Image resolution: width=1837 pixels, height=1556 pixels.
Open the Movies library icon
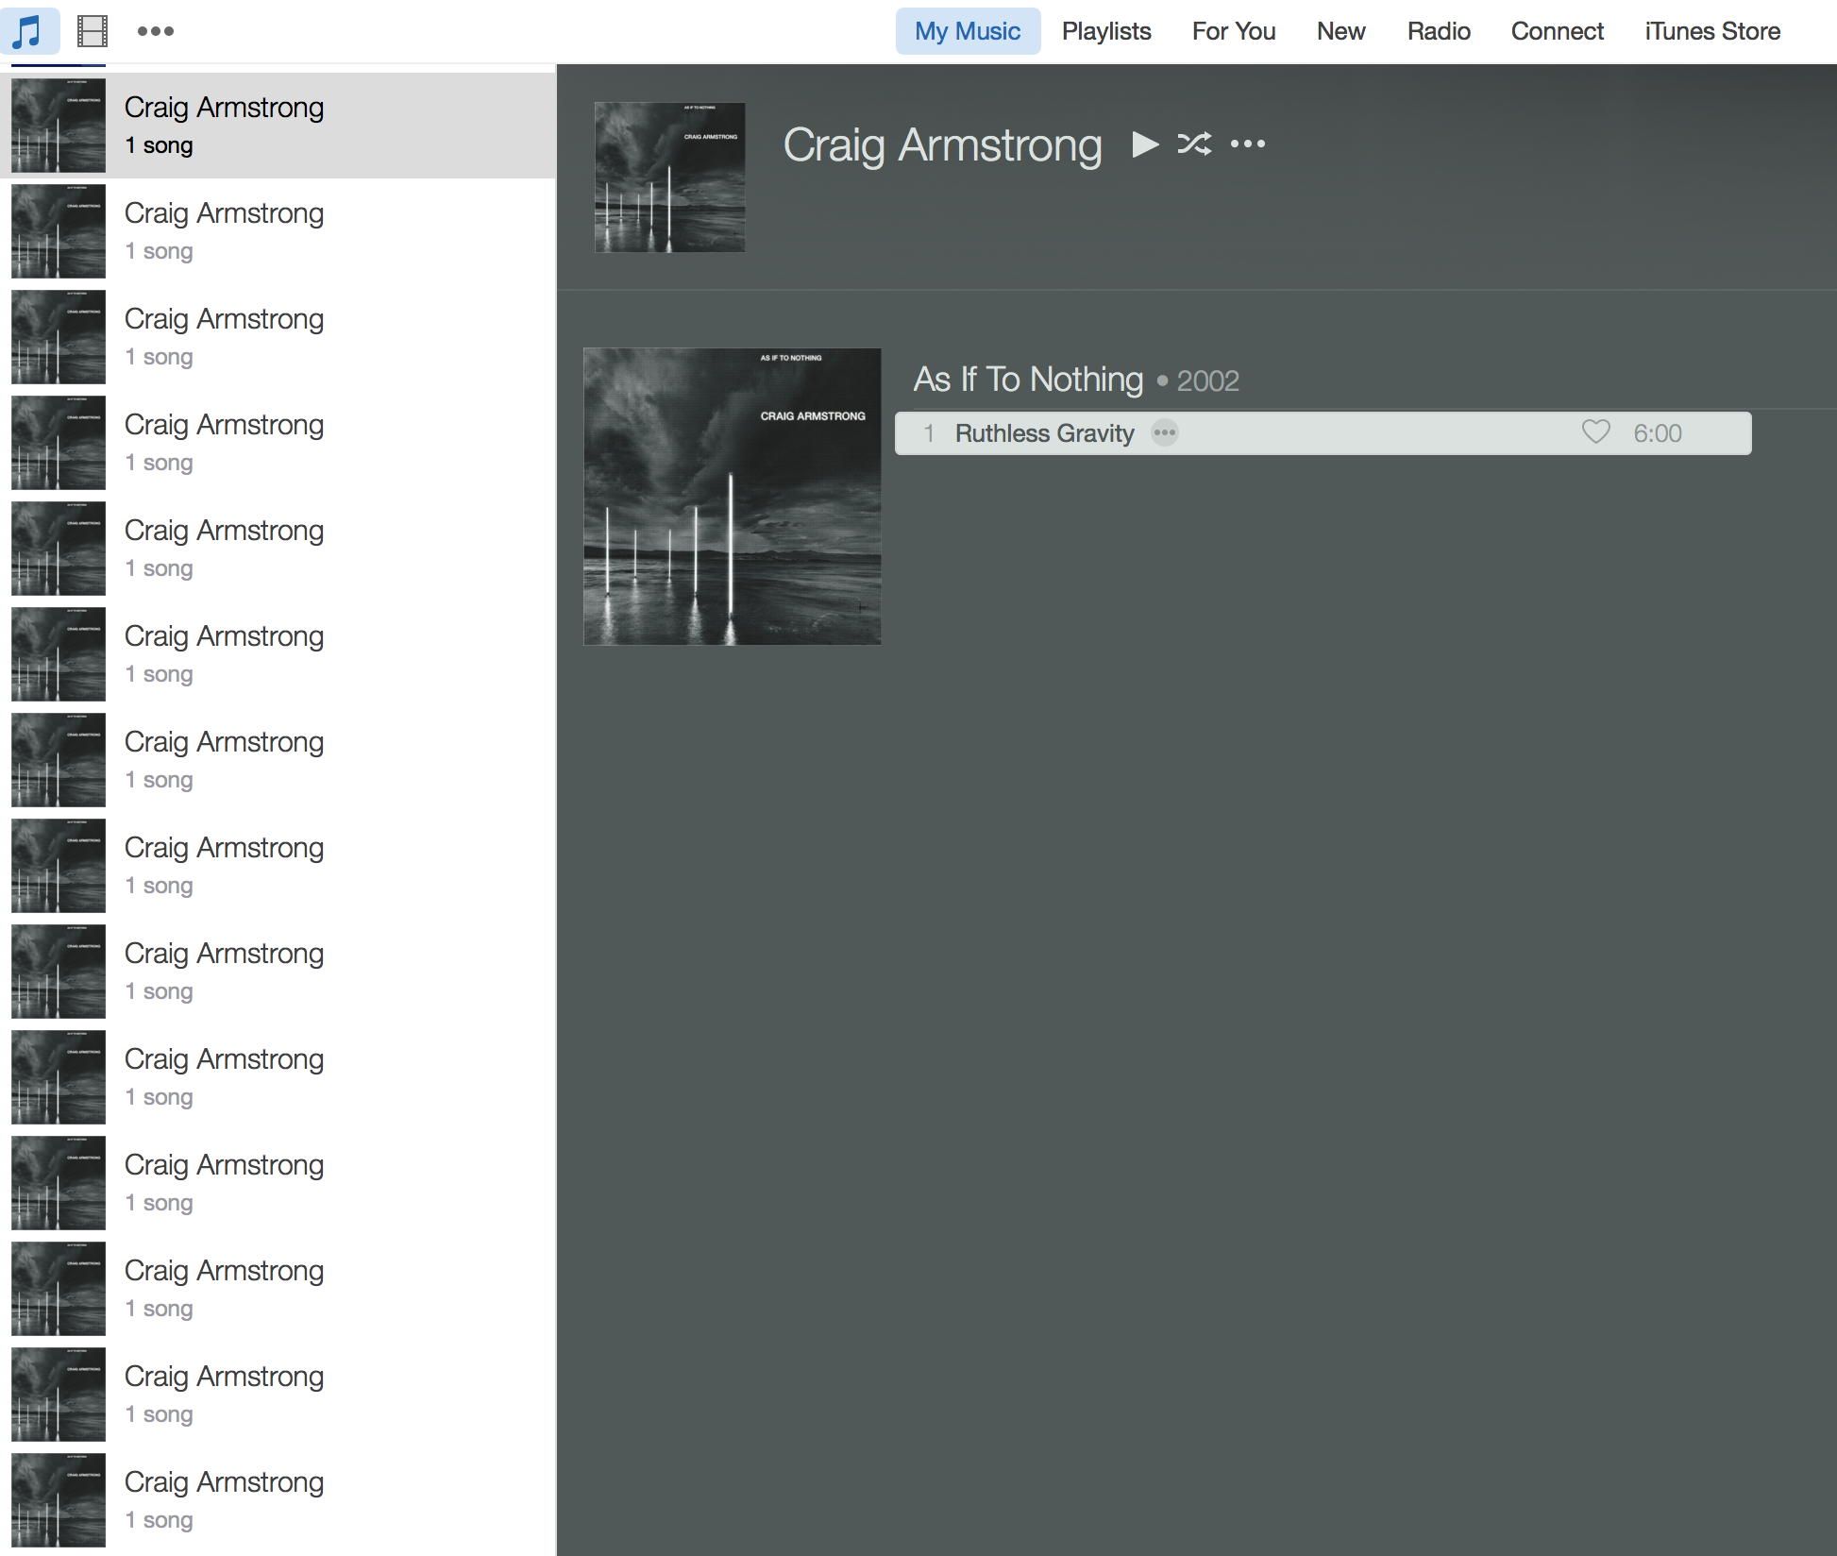(x=92, y=31)
